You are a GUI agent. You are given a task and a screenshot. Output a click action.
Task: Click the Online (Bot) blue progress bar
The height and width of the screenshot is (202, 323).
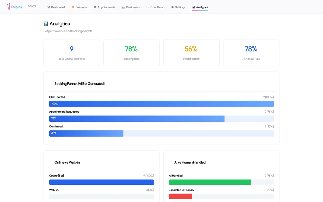[x=101, y=182]
